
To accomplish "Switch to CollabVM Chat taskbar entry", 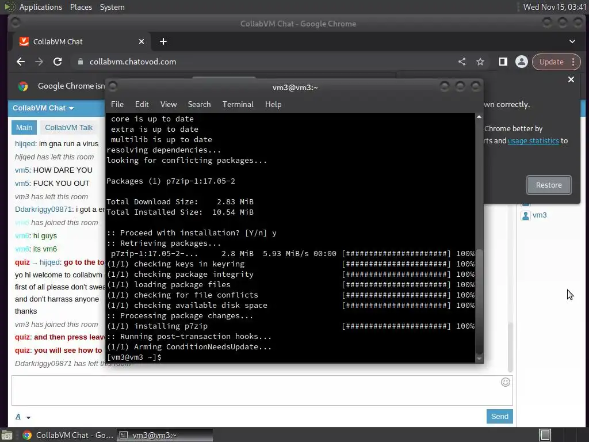I will click(x=68, y=435).
